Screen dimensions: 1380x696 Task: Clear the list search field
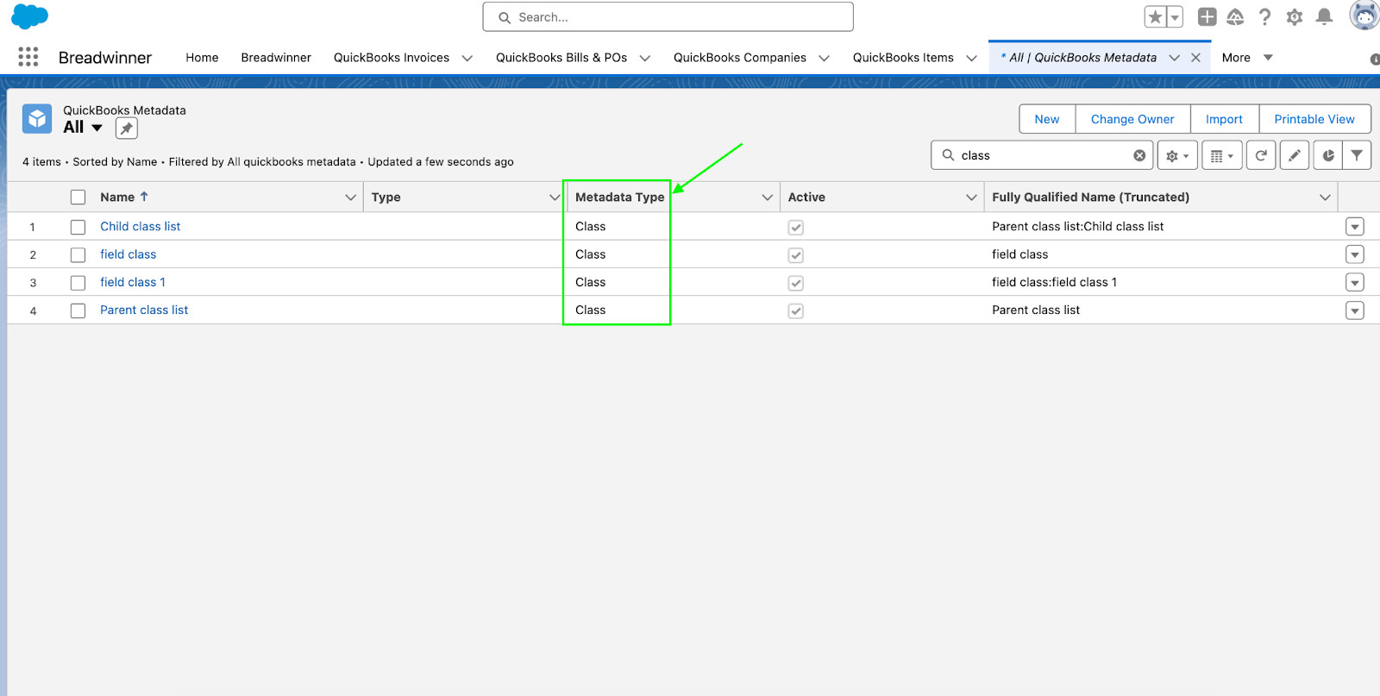point(1139,155)
